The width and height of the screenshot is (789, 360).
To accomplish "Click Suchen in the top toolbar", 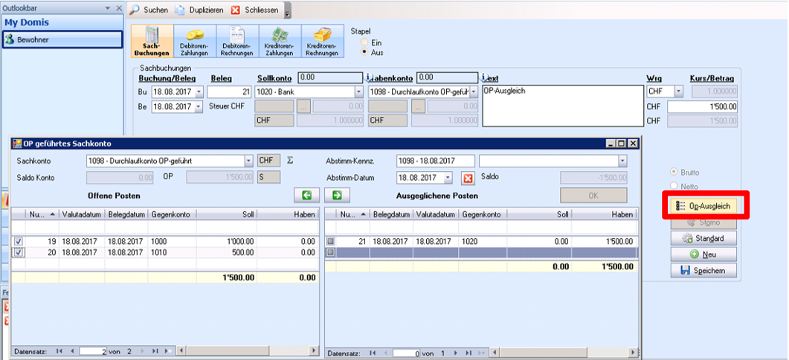I will 151,10.
